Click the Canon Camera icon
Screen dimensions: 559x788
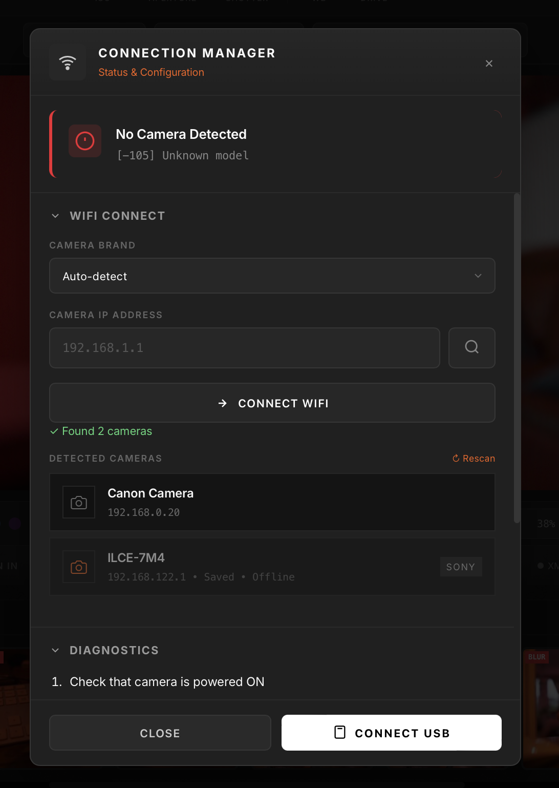point(79,502)
